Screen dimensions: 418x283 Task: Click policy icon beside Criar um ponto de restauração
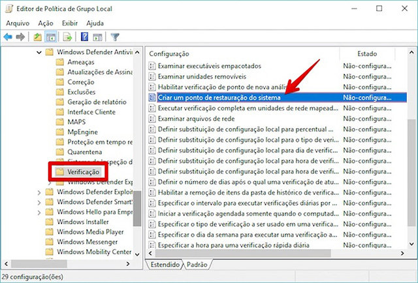click(152, 97)
